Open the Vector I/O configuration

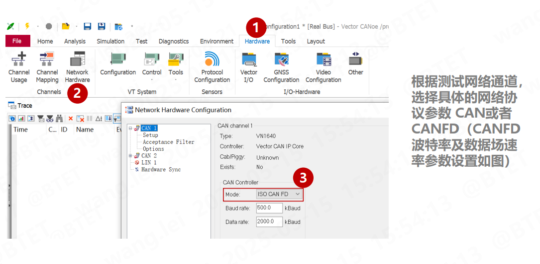[x=249, y=67]
